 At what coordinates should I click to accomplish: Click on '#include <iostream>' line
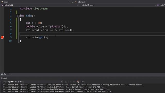34,9
